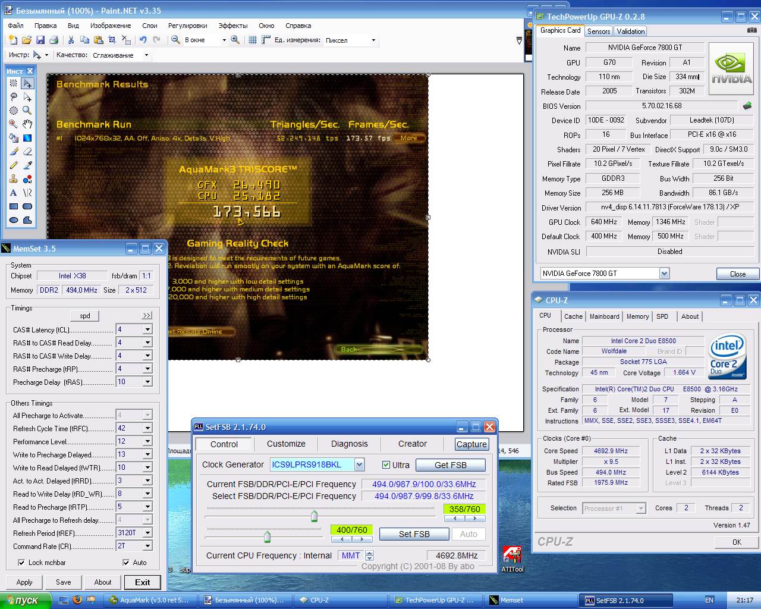Select the Ellipse Select tool
Image resolution: width=761 pixels, height=609 pixels.
[13, 111]
